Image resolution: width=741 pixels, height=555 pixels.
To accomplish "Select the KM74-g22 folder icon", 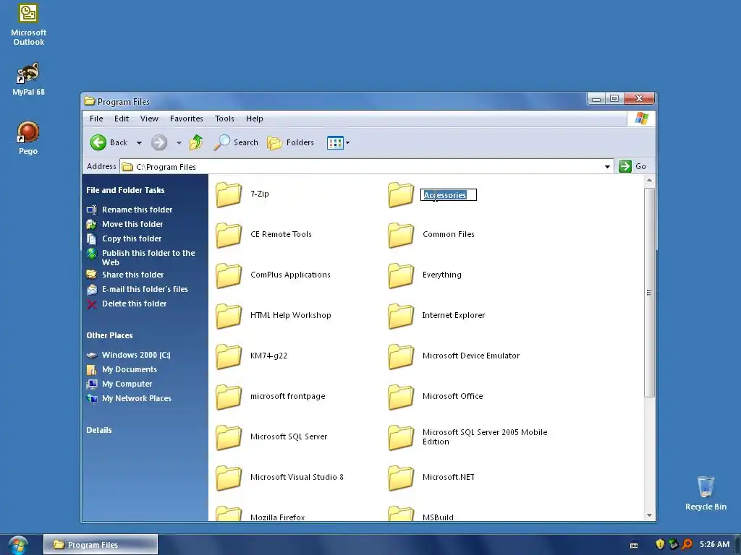I will click(229, 356).
